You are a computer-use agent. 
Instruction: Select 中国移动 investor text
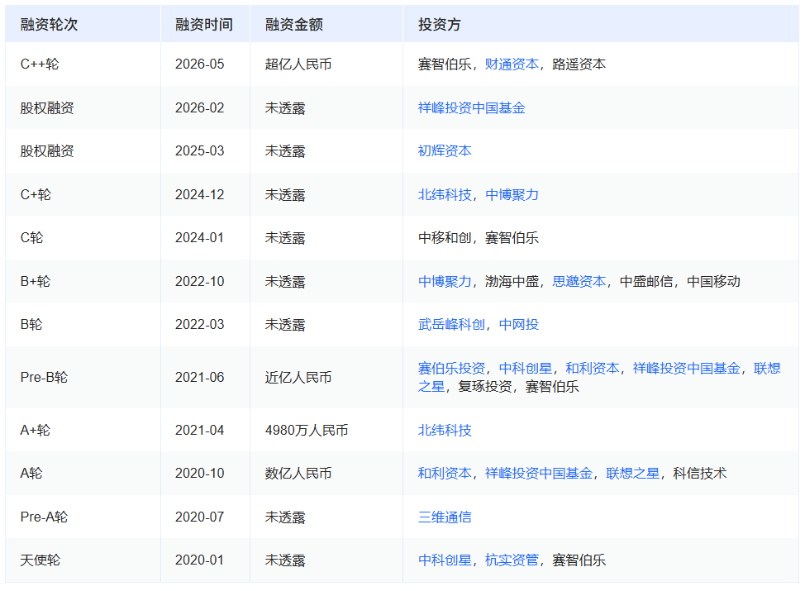(x=713, y=281)
